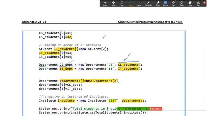Click highlighted 'IT_dept' variable
Screen dimensions: 207x116
point(66,69)
